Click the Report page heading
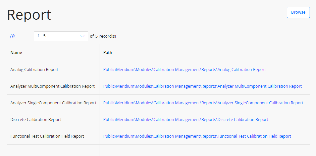 coord(29,15)
